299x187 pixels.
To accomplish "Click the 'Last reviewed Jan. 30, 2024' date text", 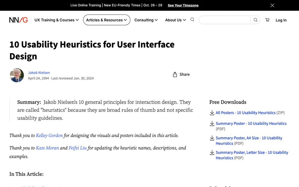I will coord(73,78).
